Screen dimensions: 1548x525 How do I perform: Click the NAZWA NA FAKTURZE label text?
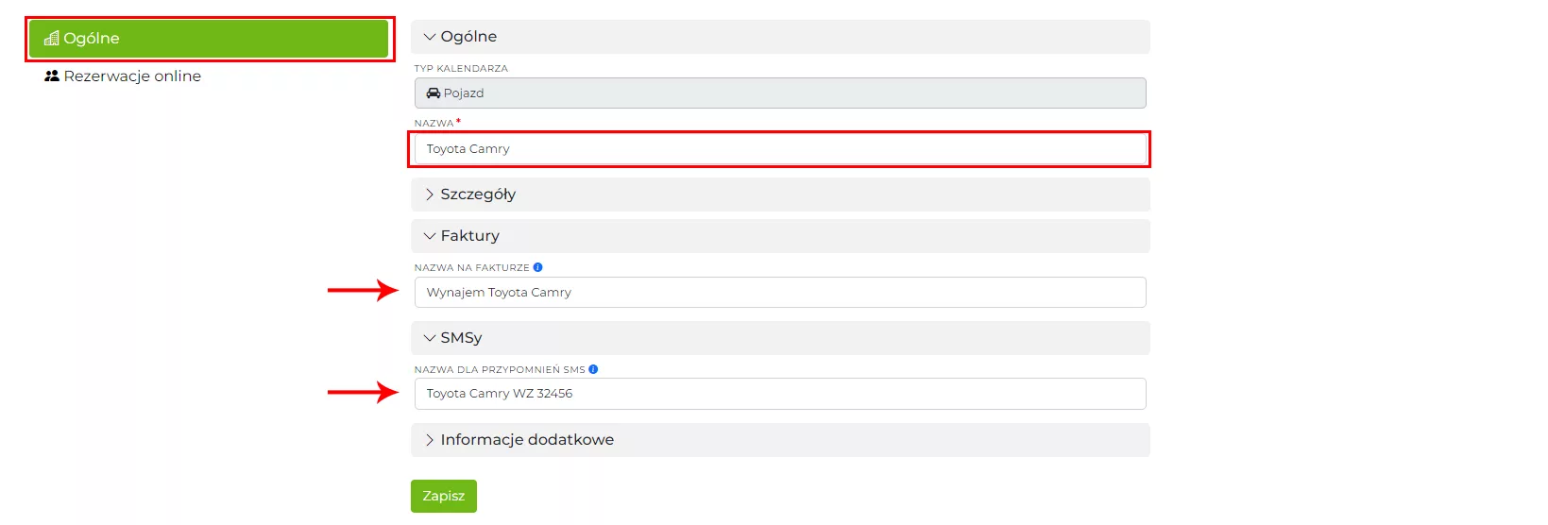(471, 268)
